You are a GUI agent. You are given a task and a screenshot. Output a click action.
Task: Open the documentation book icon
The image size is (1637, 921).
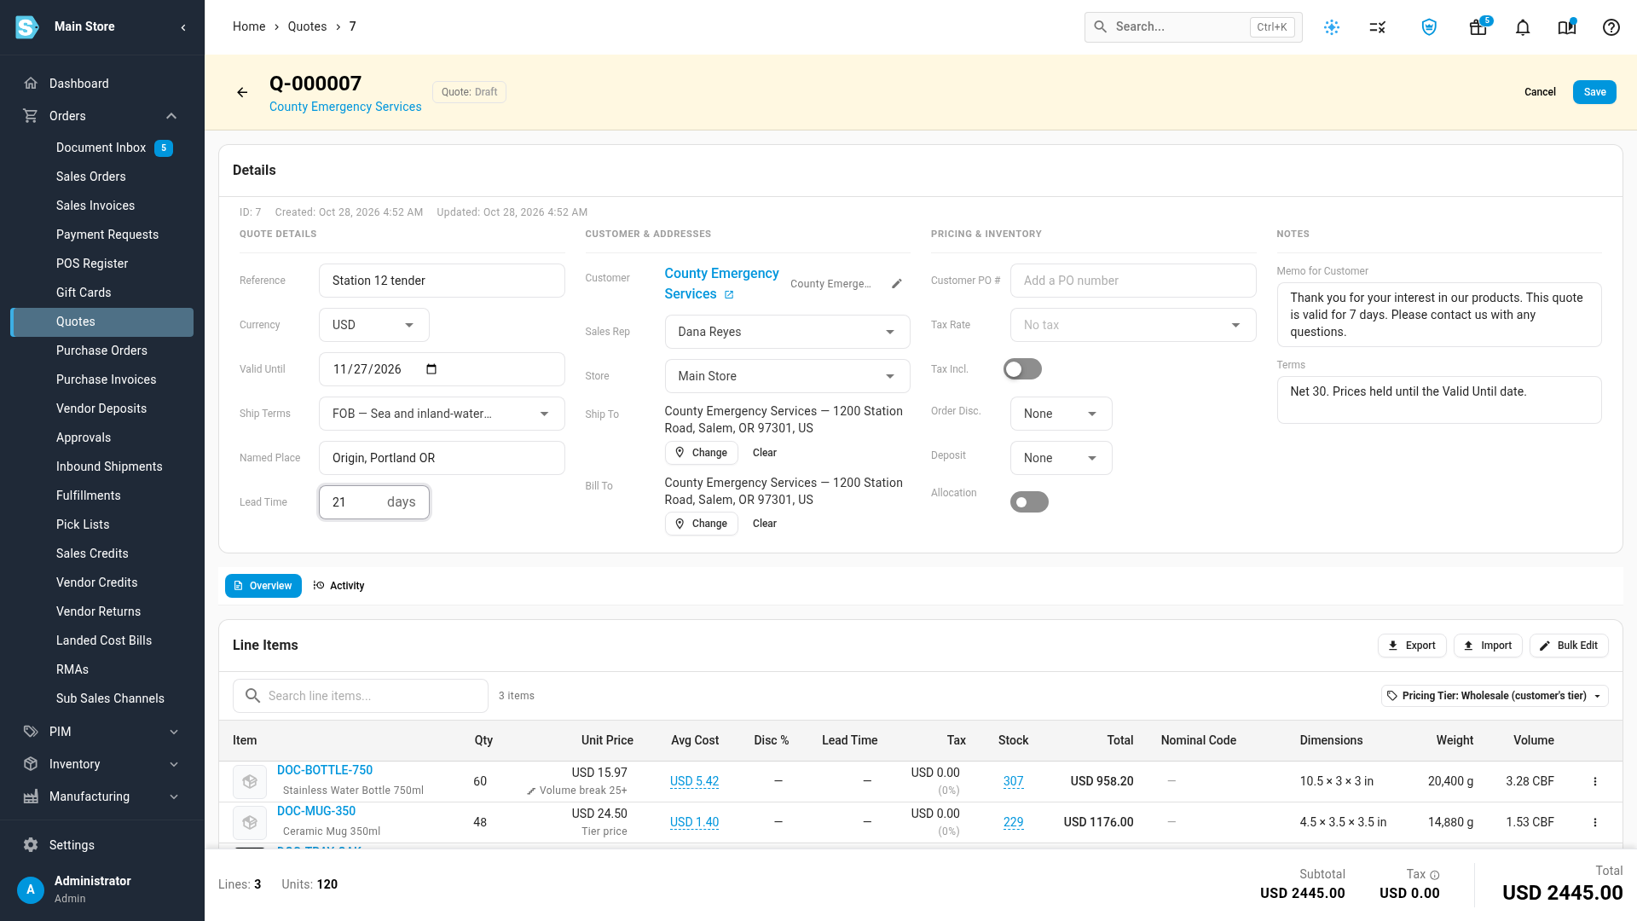[1567, 27]
